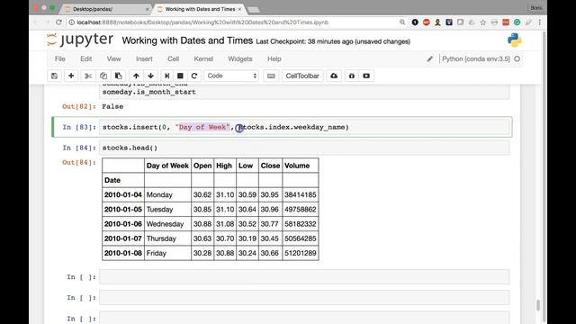The height and width of the screenshot is (324, 576).
Task: Copy selected cells icon
Action: 103,76
